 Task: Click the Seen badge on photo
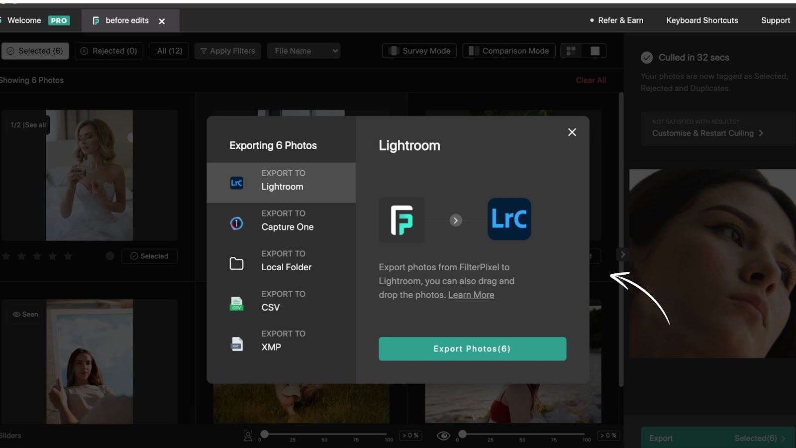[x=25, y=315]
